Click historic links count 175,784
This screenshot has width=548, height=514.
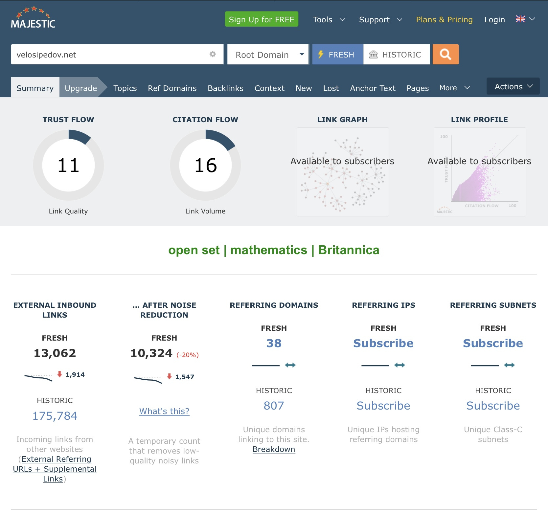coord(55,416)
